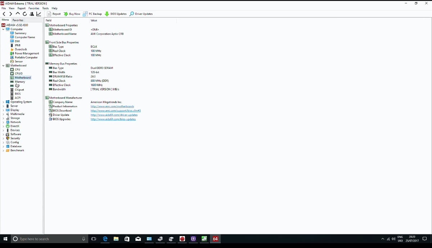
Task: Open the Sensor page
Action: click(x=19, y=61)
